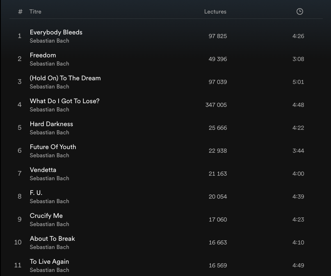Click the Vendetta song title
This screenshot has height=276, width=331.
pos(43,170)
